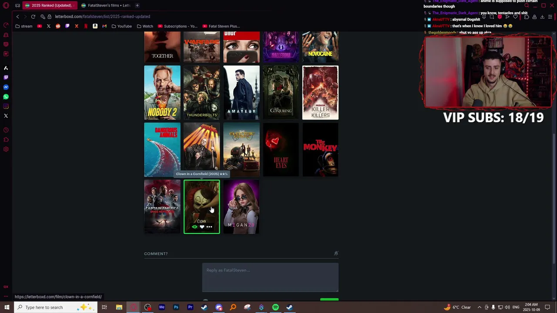Open the stream bookmarks folder

point(23,26)
